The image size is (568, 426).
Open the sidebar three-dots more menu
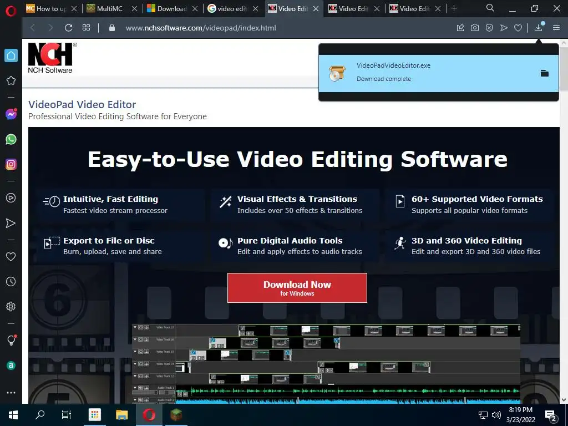[x=11, y=393]
